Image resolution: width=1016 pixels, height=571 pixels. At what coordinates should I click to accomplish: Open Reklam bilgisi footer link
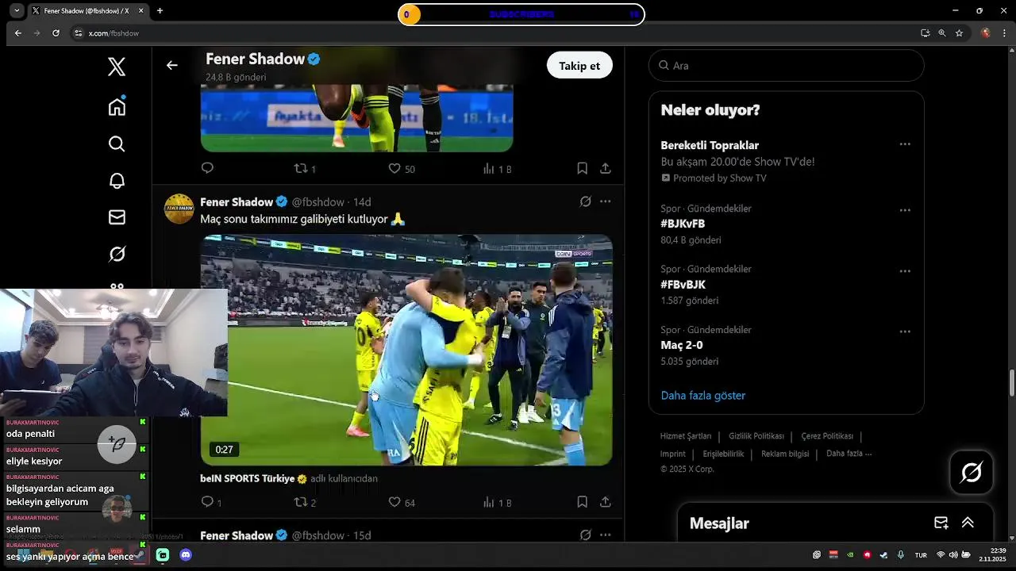[x=785, y=454]
